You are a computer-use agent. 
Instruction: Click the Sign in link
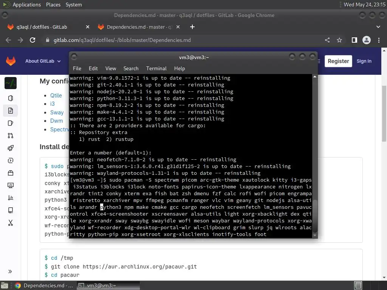pyautogui.click(x=364, y=61)
